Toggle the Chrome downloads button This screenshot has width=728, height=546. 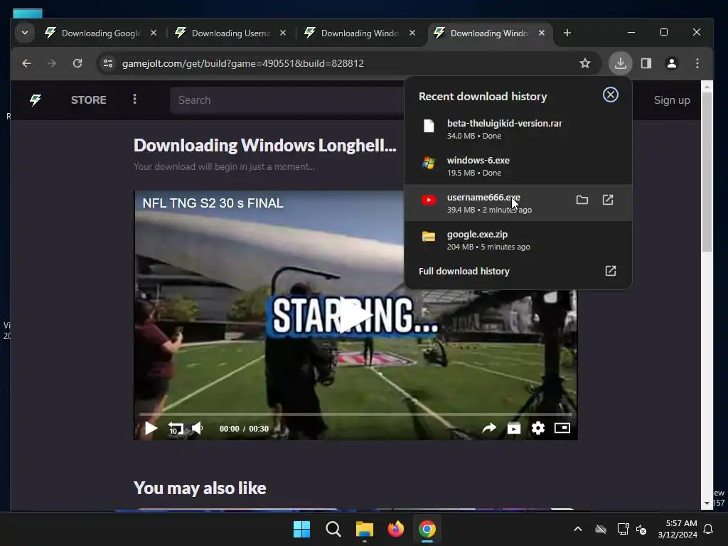tap(620, 63)
